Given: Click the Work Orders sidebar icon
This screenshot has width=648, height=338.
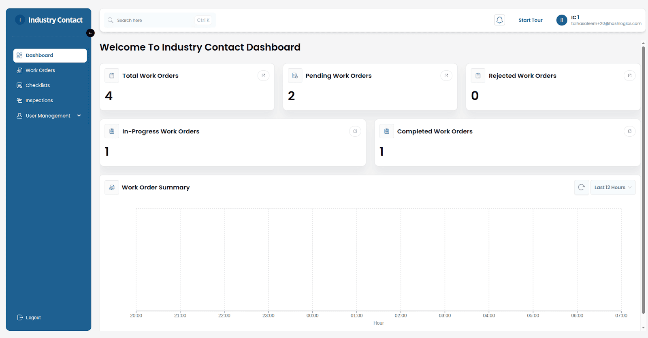Looking at the screenshot, I should [19, 70].
